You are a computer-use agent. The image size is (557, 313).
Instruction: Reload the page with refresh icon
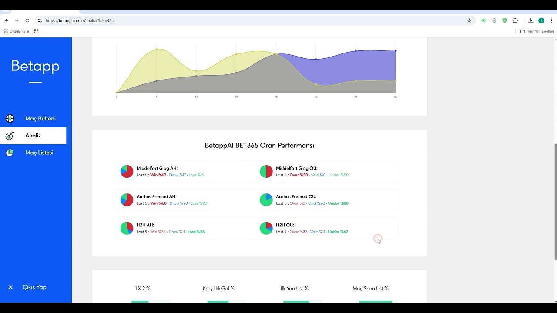(27, 20)
